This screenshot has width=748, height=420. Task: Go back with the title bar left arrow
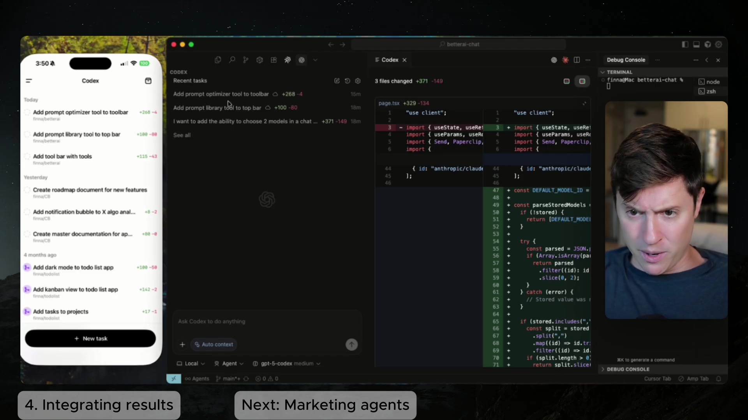coord(331,45)
